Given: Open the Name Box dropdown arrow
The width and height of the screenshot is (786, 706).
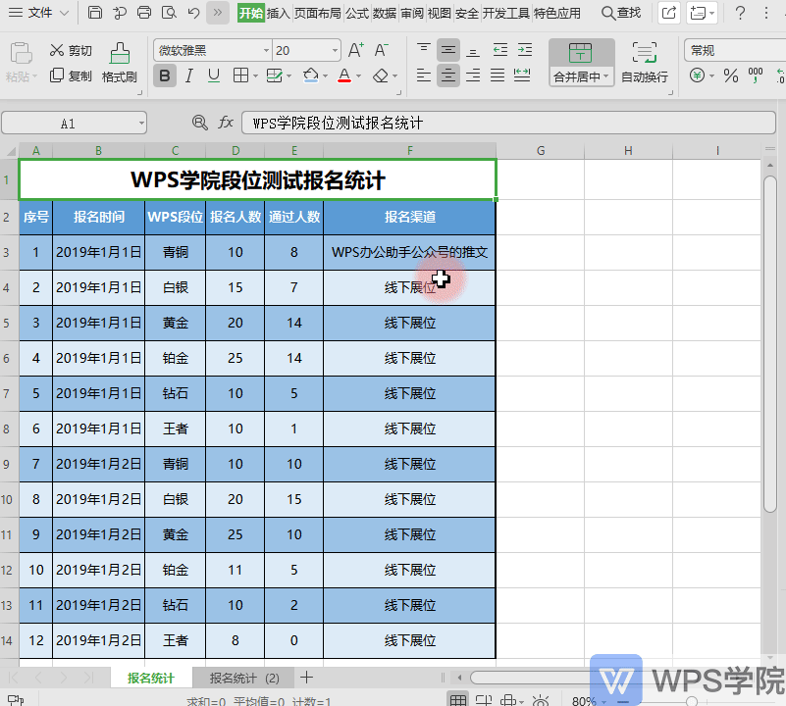Looking at the screenshot, I should (x=141, y=123).
